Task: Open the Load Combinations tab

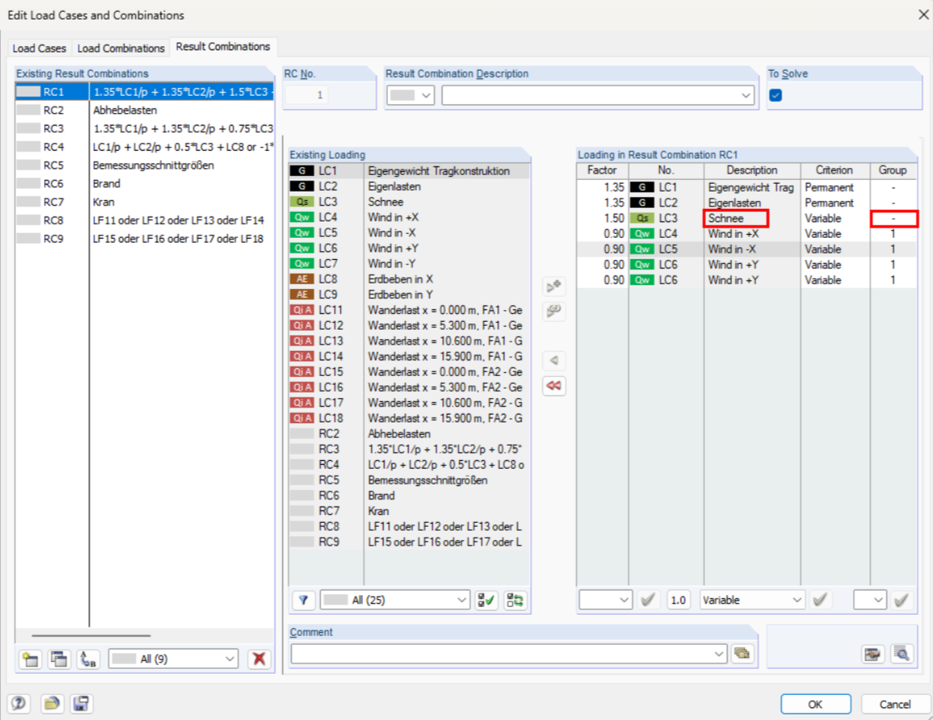Action: (121, 48)
